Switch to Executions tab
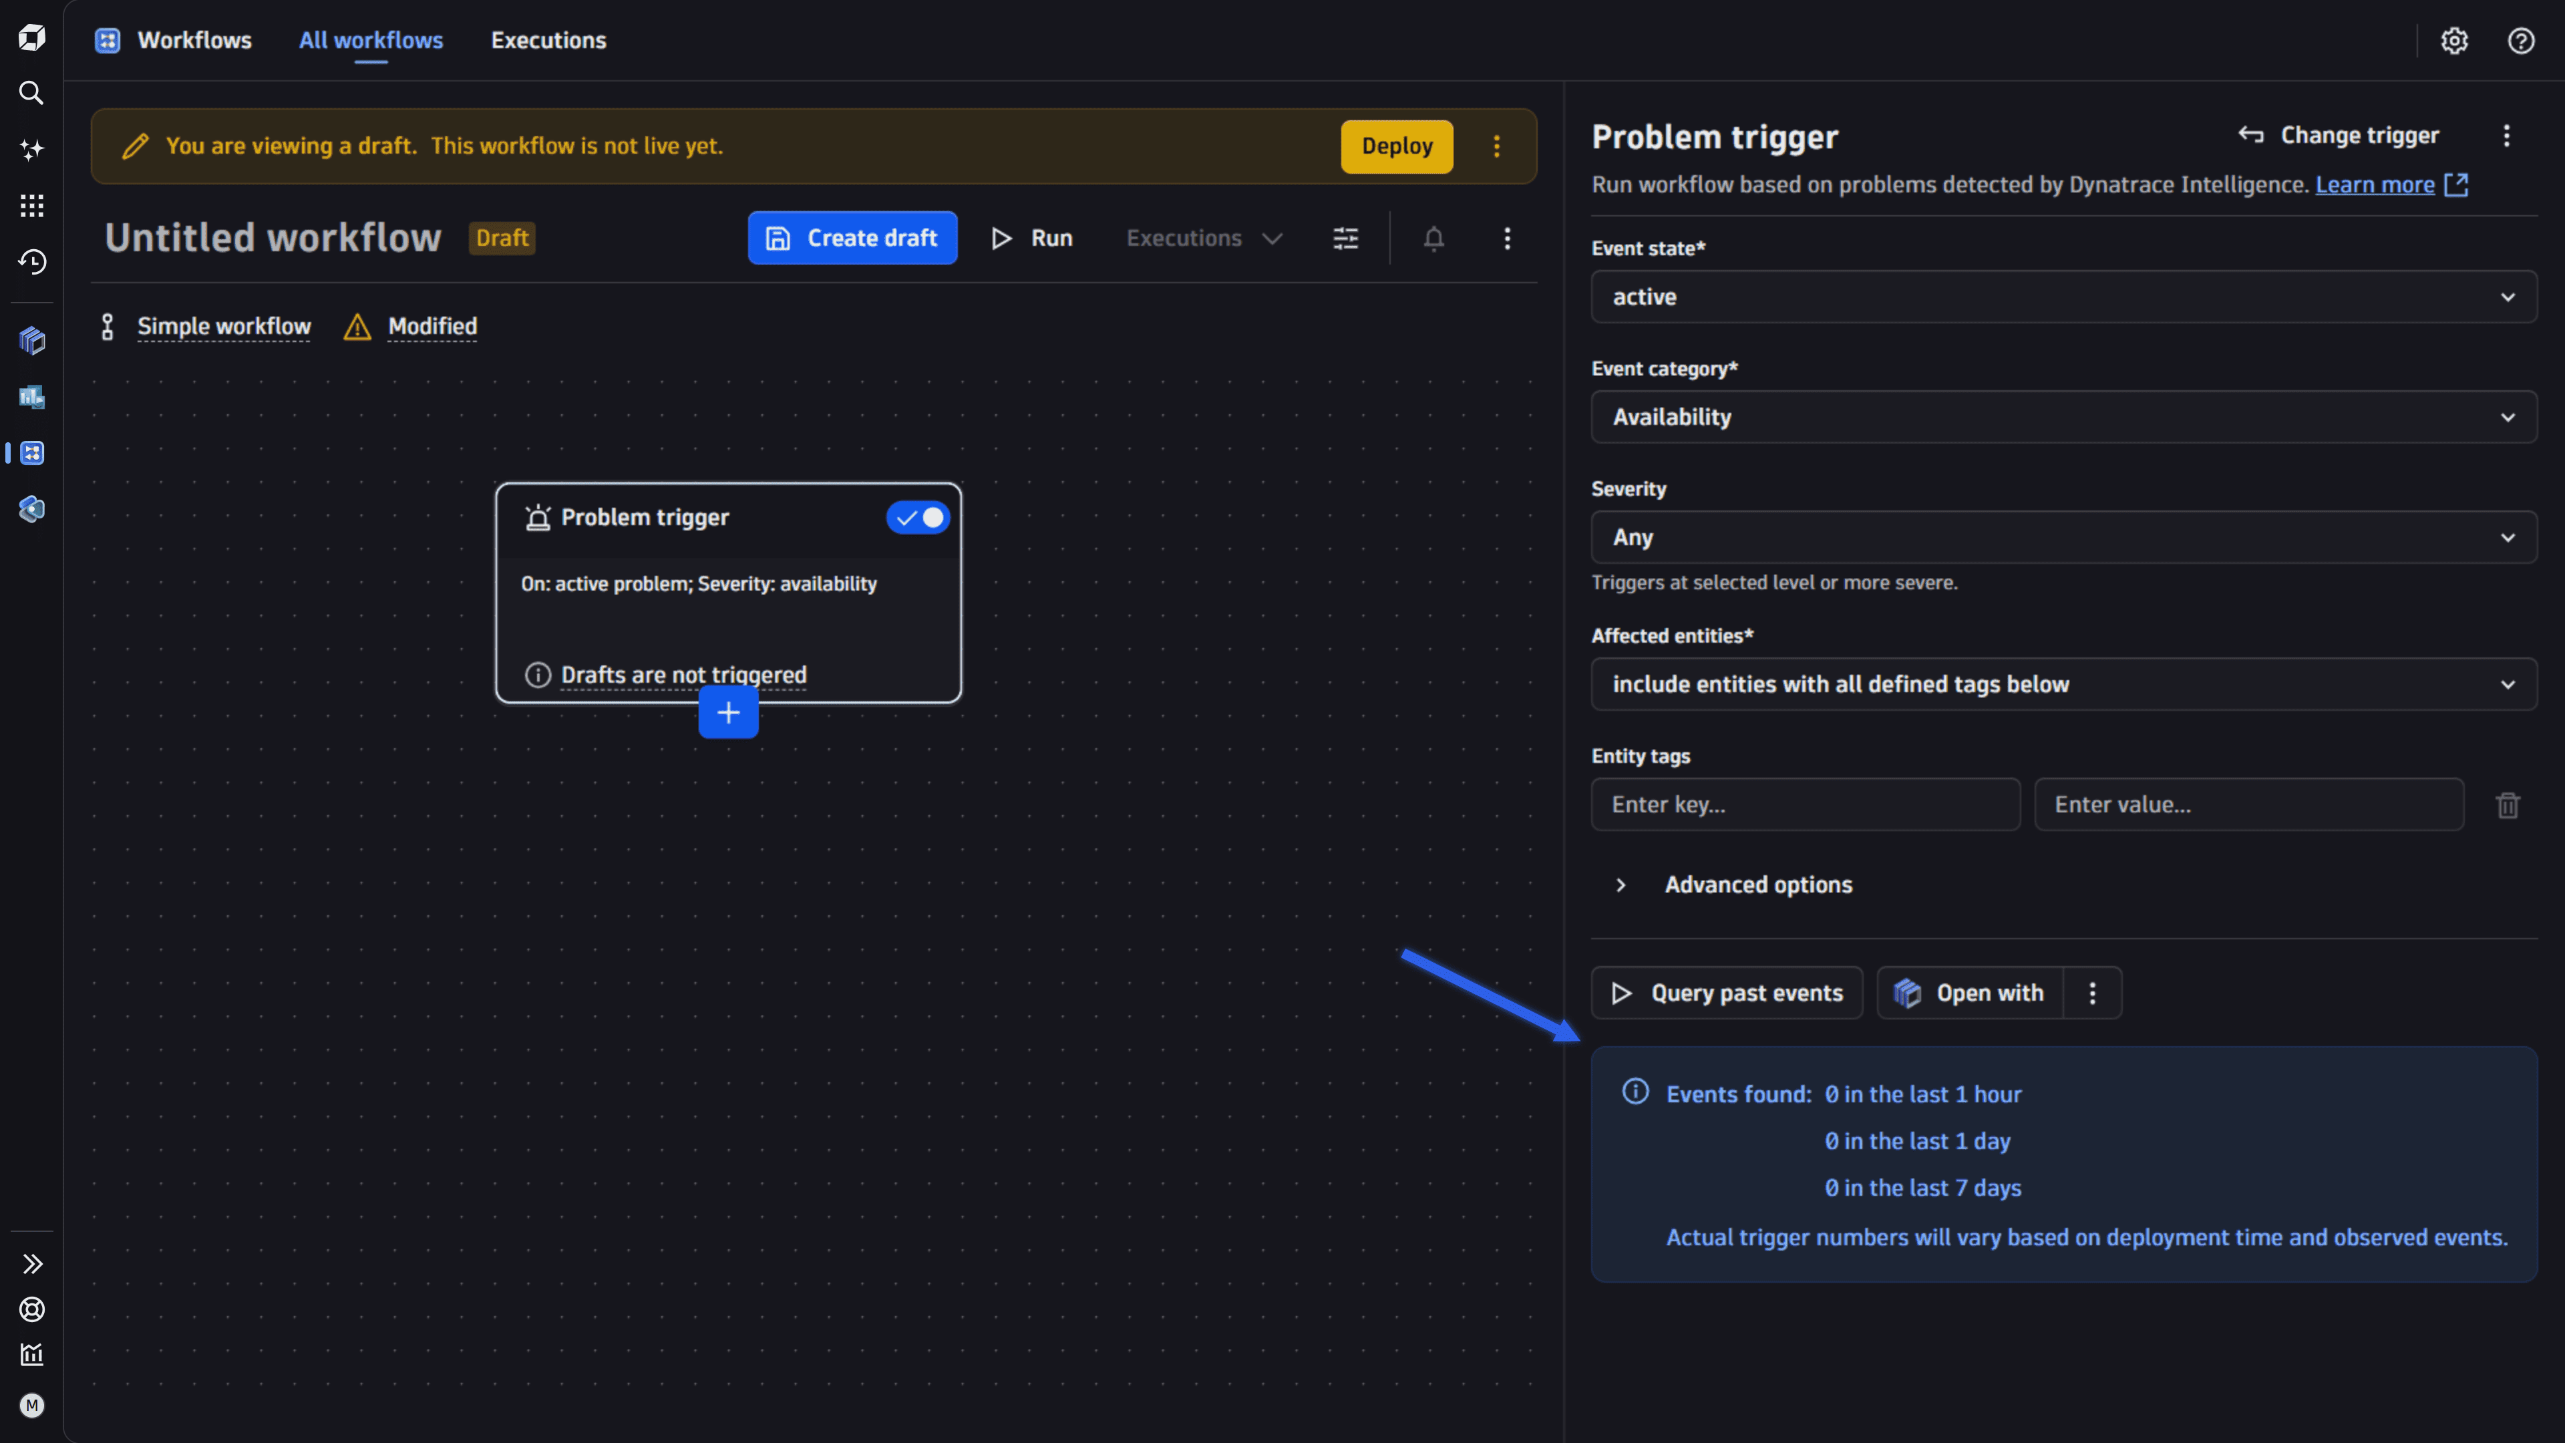 click(548, 41)
